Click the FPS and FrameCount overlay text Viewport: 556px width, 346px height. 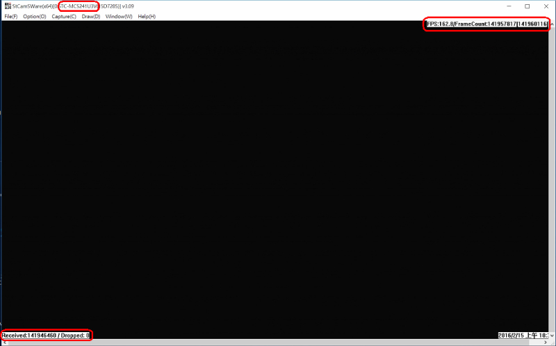tap(486, 24)
